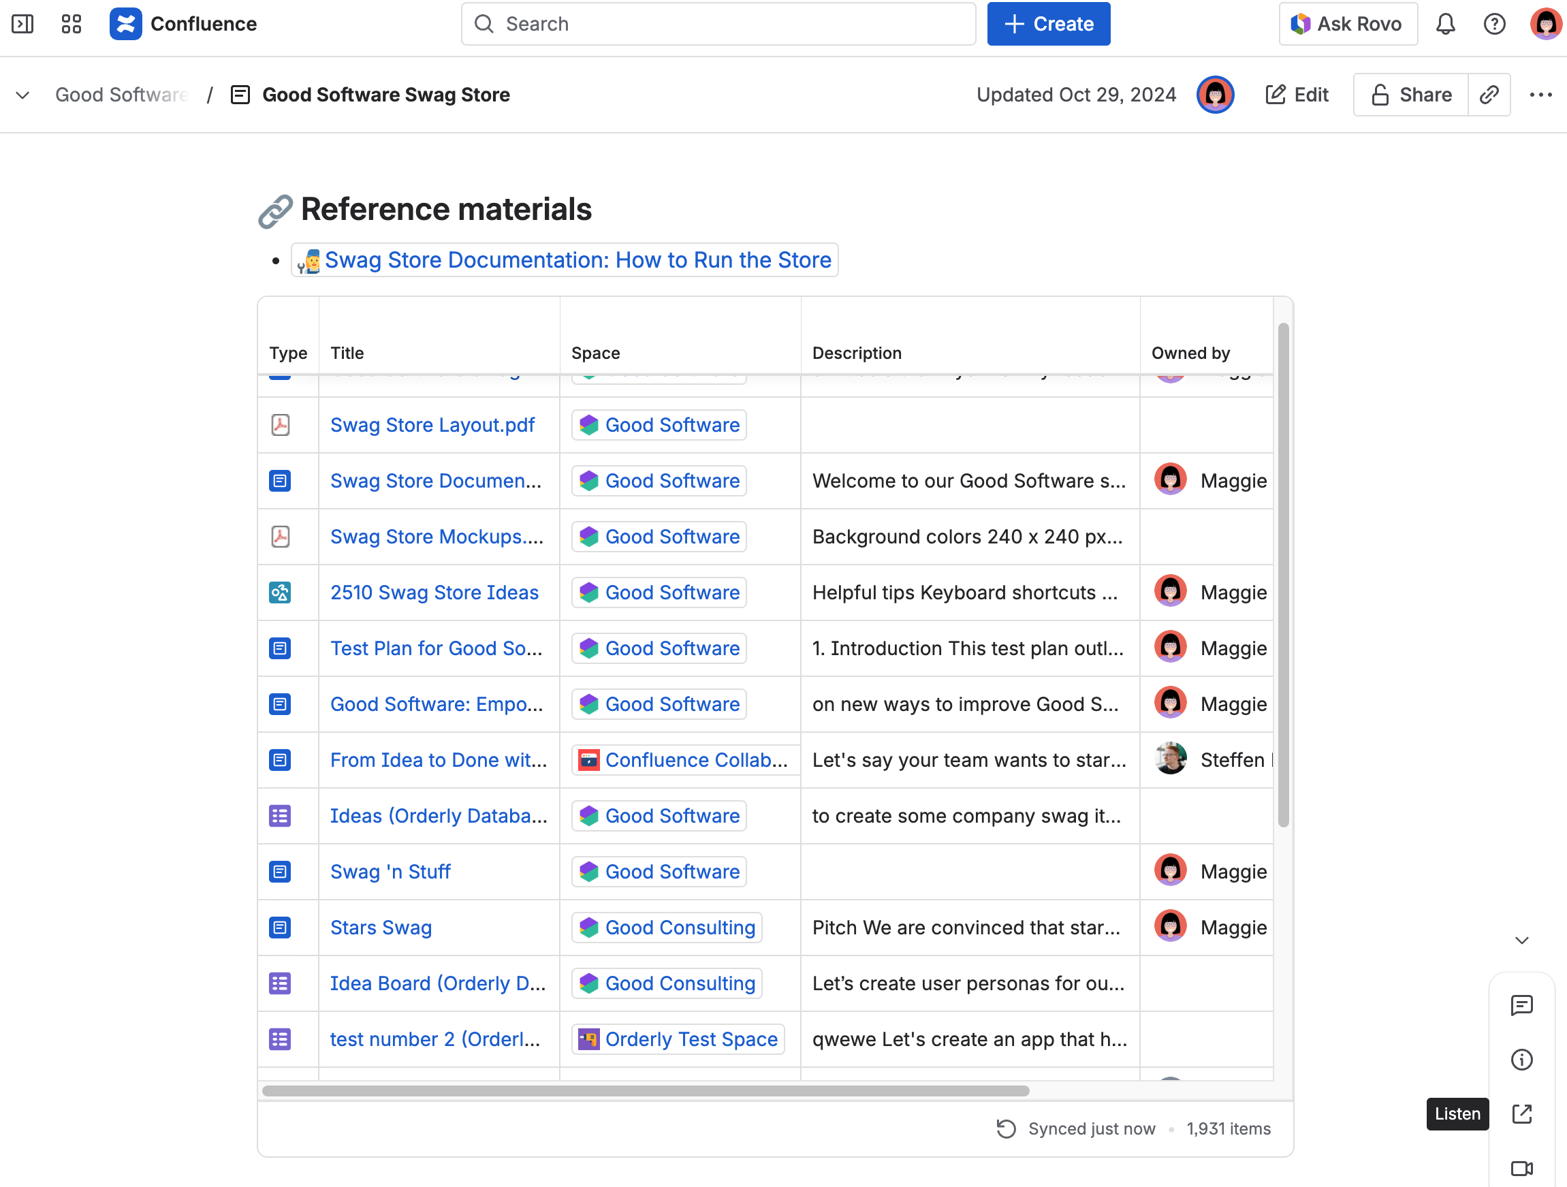
Task: Click the Create button
Action: click(x=1049, y=24)
